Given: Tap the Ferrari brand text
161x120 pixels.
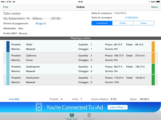Looking at the screenshot, I should point(30,60).
